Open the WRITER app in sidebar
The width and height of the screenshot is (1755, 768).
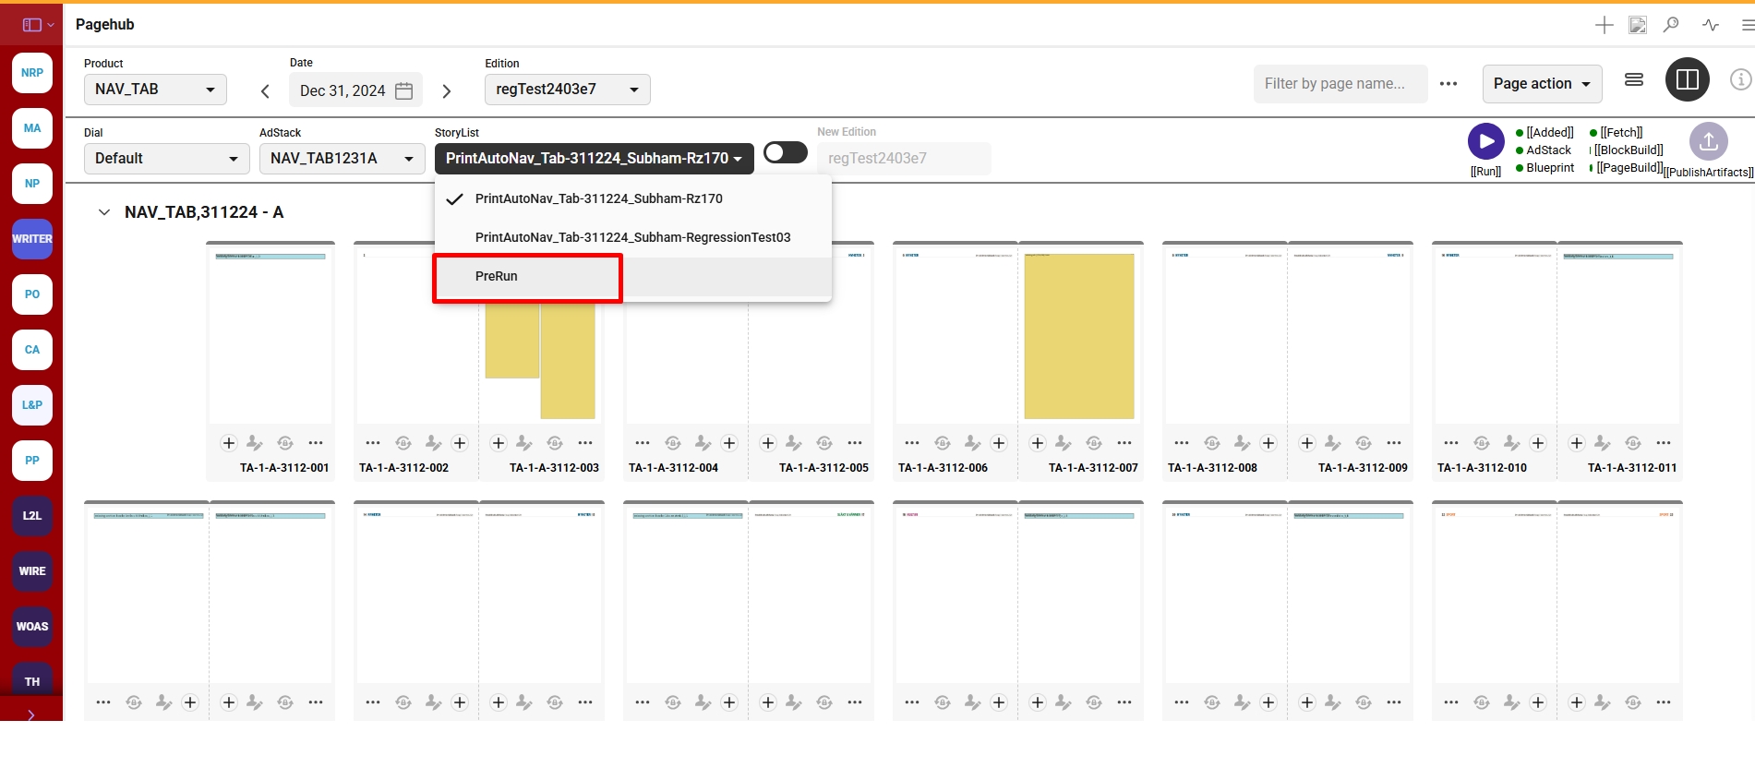point(32,239)
